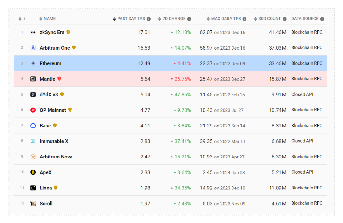Click the DATA SOURCE column header
This screenshot has width=343, height=223.
tap(305, 19)
